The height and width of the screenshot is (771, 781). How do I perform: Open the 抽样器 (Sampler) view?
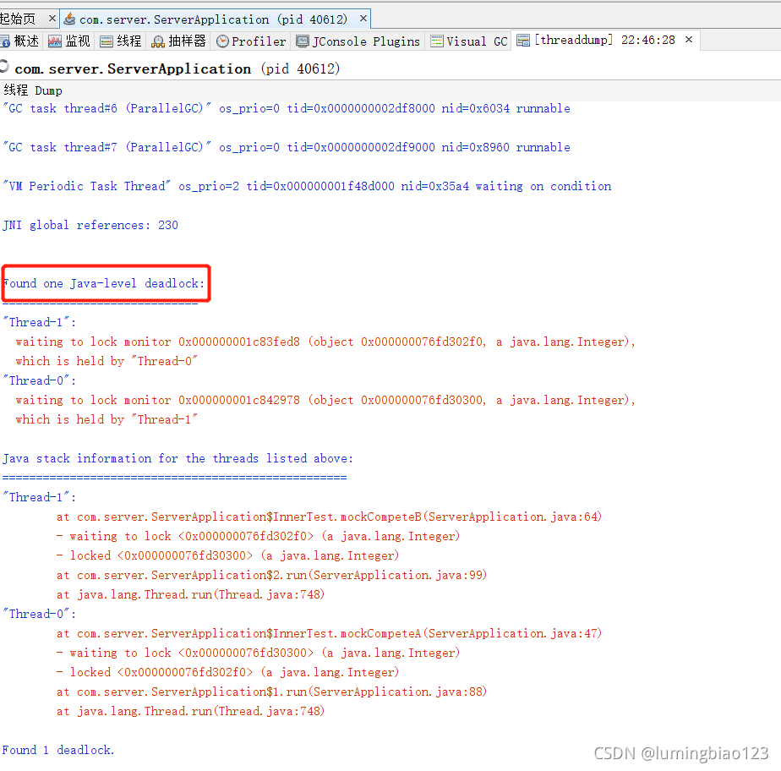pos(178,41)
